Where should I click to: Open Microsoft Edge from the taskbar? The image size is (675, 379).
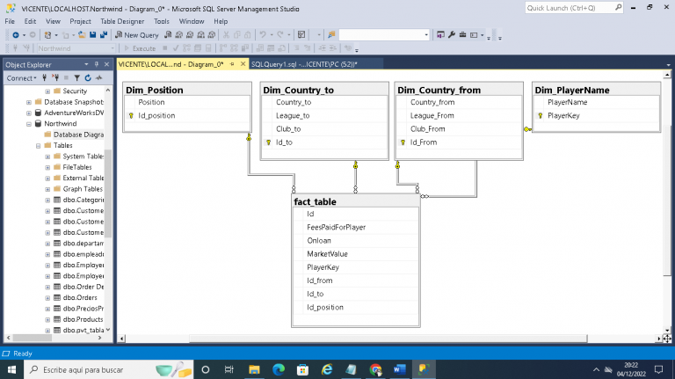[279, 369]
